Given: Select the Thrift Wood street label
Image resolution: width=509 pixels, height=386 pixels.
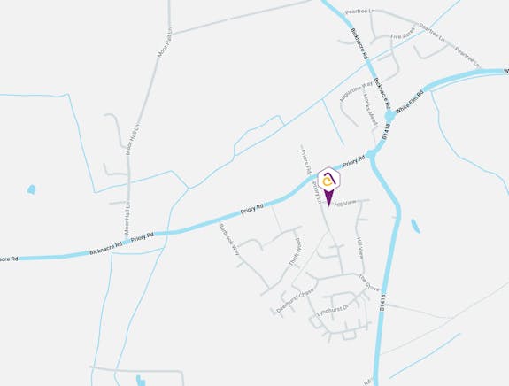Looking at the screenshot, I should (295, 253).
